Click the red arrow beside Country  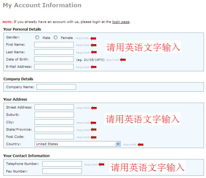(140, 145)
